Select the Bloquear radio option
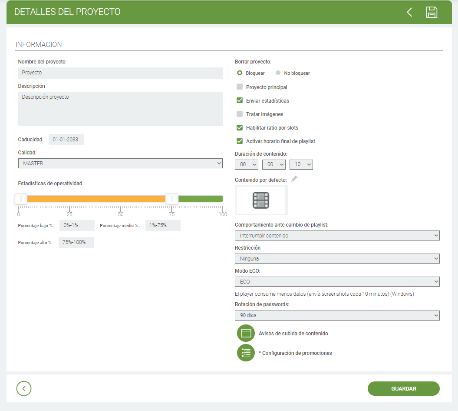Image resolution: width=458 pixels, height=411 pixels. tap(240, 73)
